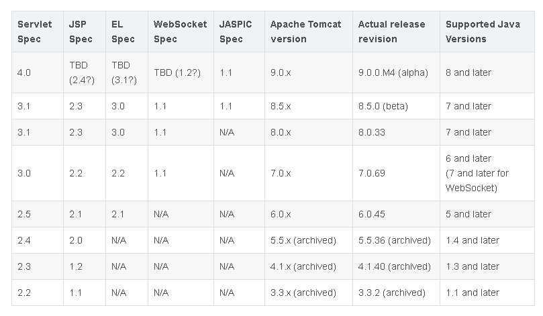543x316 pixels.
Task: Click the 6.0.45 release revision cell
Action: (397, 214)
